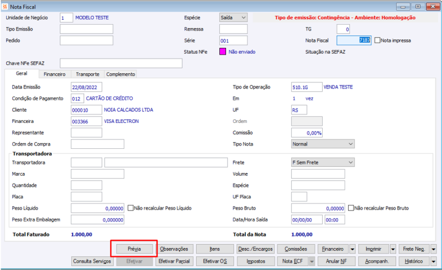Click the Anular NF button
This screenshot has width=442, height=270.
(x=336, y=261)
